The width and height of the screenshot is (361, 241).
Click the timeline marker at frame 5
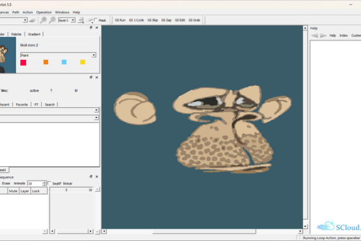pos(66,190)
